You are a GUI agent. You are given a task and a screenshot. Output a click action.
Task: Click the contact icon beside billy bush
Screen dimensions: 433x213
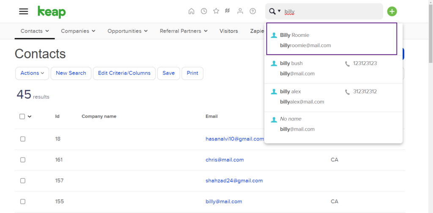274,63
